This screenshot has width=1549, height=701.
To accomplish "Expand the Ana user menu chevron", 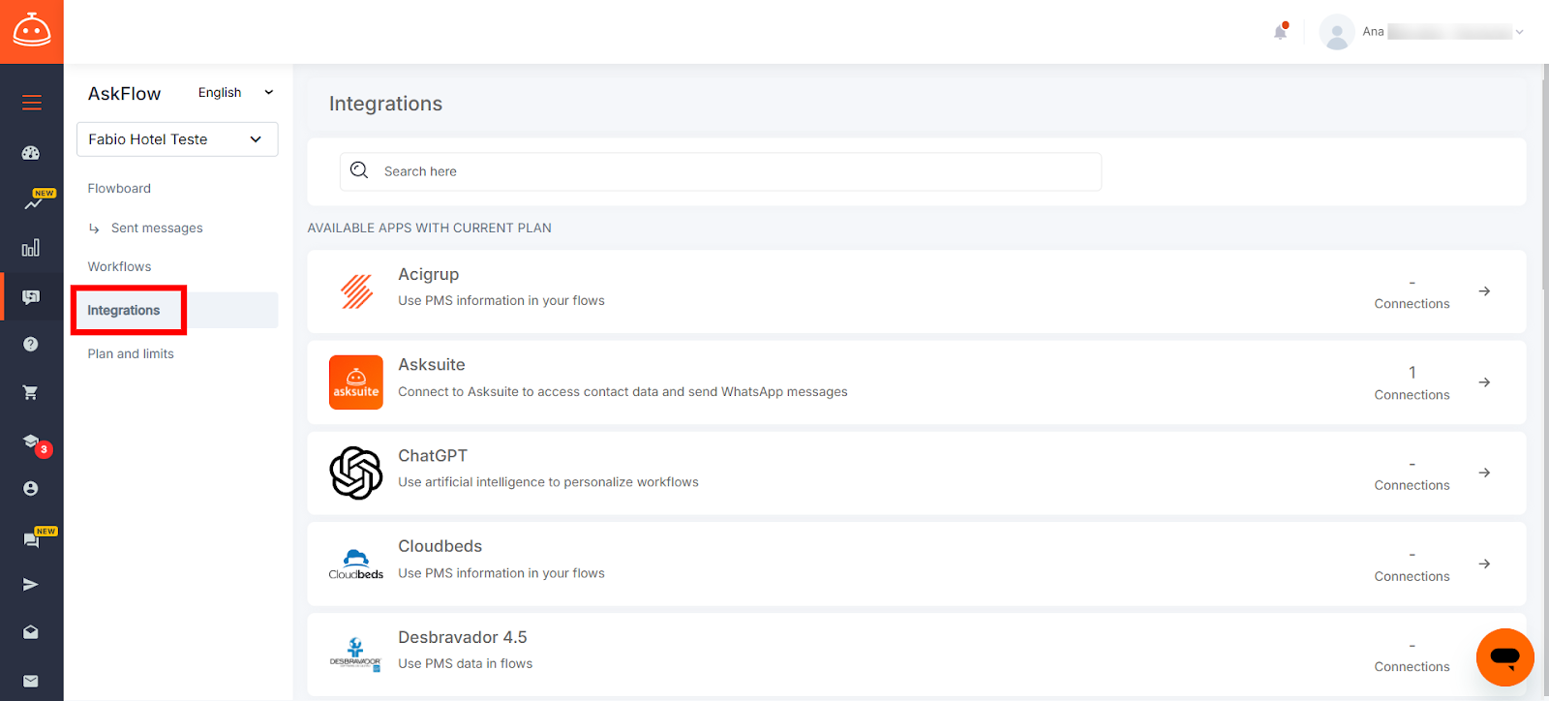I will (1519, 32).
